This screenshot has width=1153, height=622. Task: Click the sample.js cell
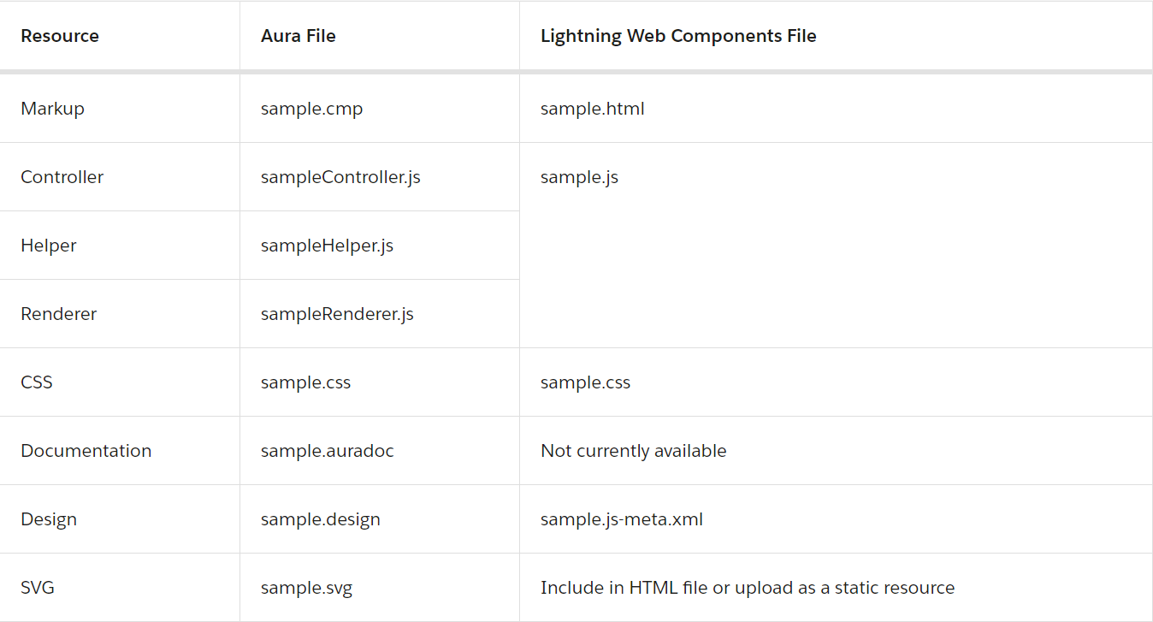(579, 177)
